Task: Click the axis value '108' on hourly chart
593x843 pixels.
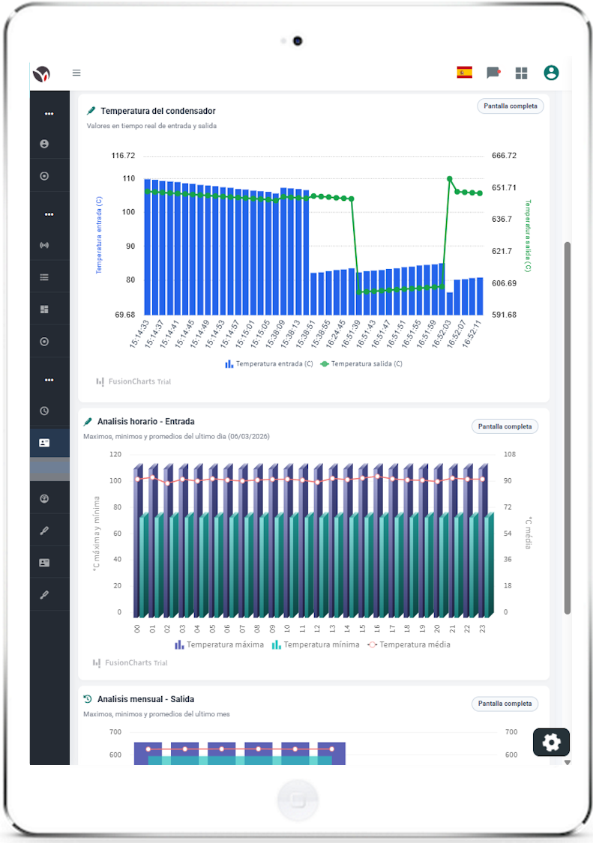Action: click(510, 454)
